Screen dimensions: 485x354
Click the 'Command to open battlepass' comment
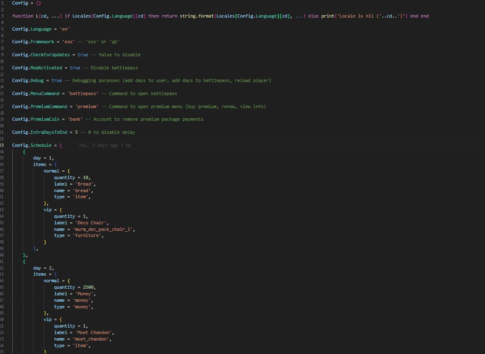click(143, 93)
